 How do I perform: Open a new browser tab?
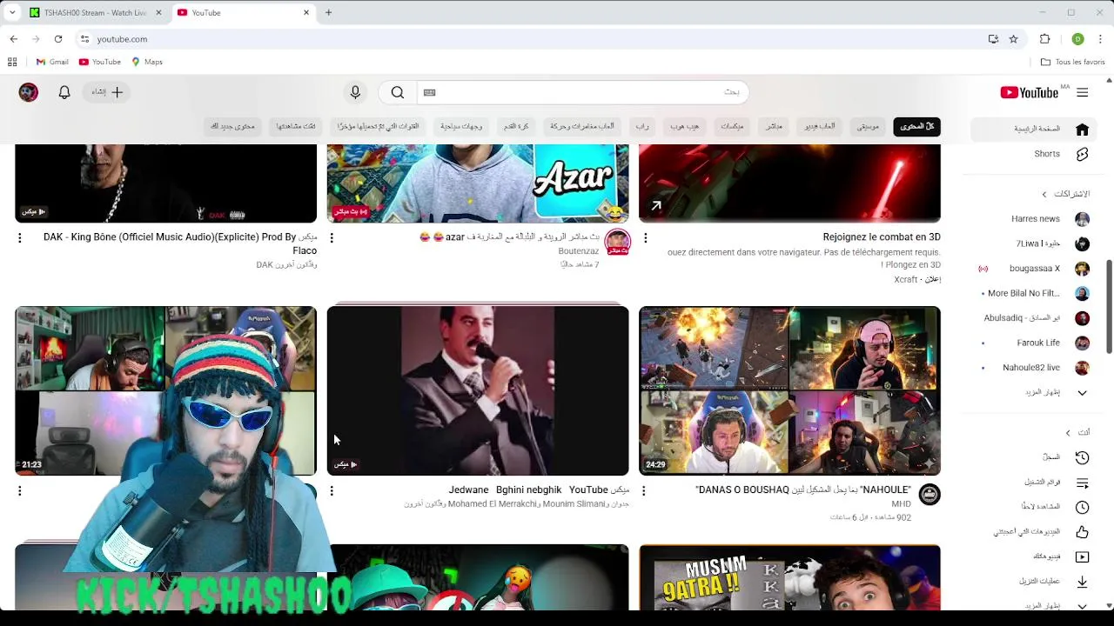(328, 13)
